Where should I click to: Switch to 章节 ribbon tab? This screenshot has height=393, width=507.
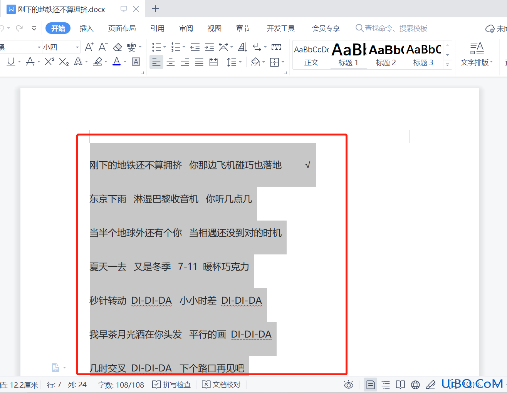pos(243,28)
